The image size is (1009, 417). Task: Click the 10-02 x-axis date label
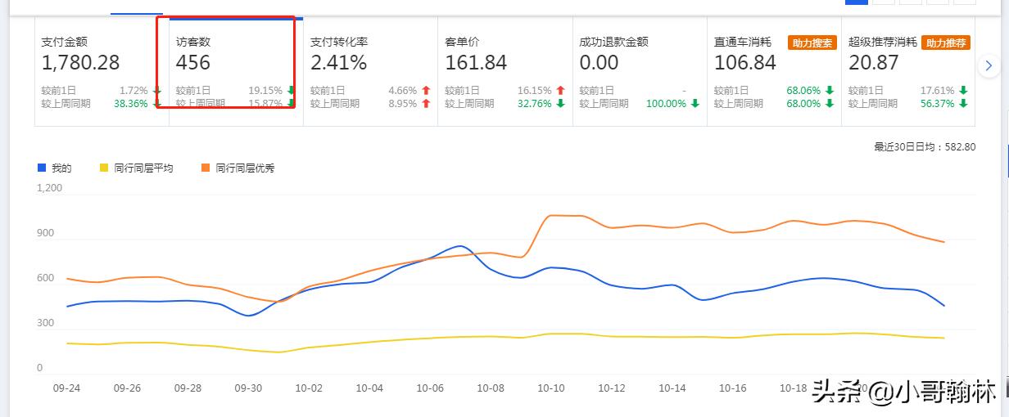pos(309,388)
